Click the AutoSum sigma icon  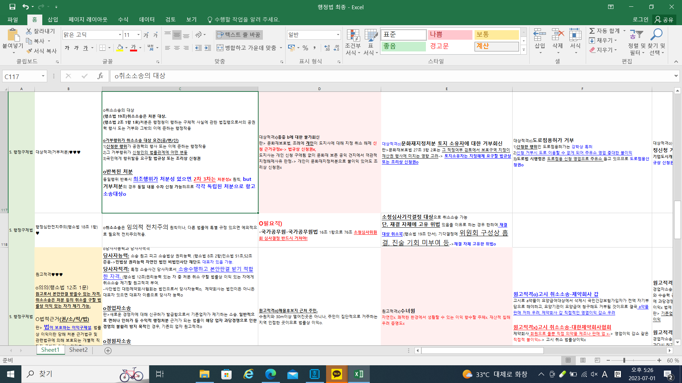(592, 31)
